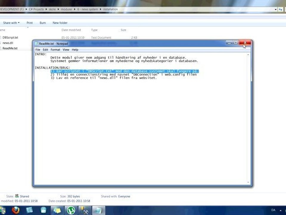286x215 pixels.
Task: Click the highlighted line 1) Kør scriptet
Action: [125, 71]
